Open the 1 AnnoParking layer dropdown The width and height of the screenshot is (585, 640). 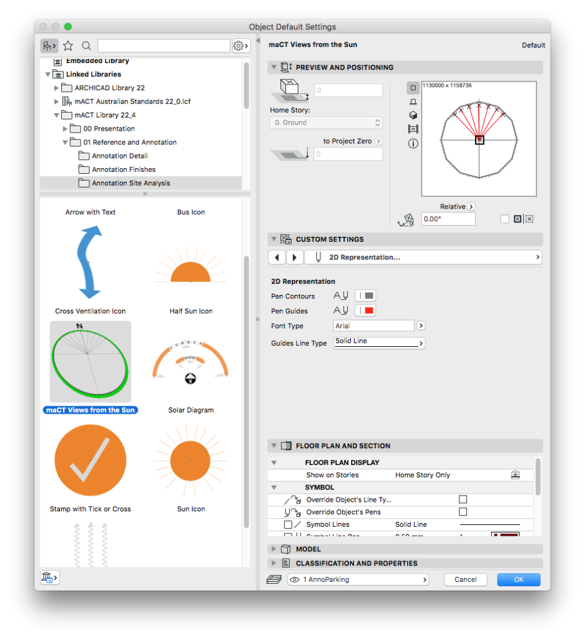(358, 579)
